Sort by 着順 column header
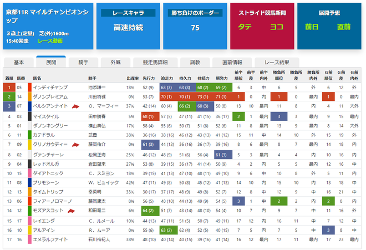The width and height of the screenshot is (366, 250). [9, 78]
